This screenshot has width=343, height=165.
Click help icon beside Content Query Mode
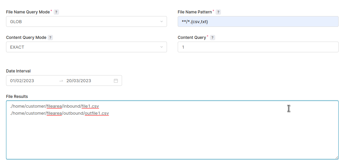[x=50, y=38]
